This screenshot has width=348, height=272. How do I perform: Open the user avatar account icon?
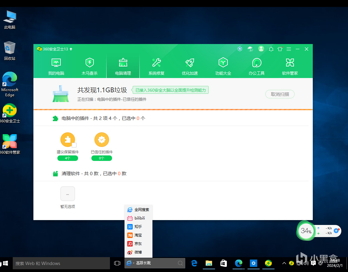[261, 49]
